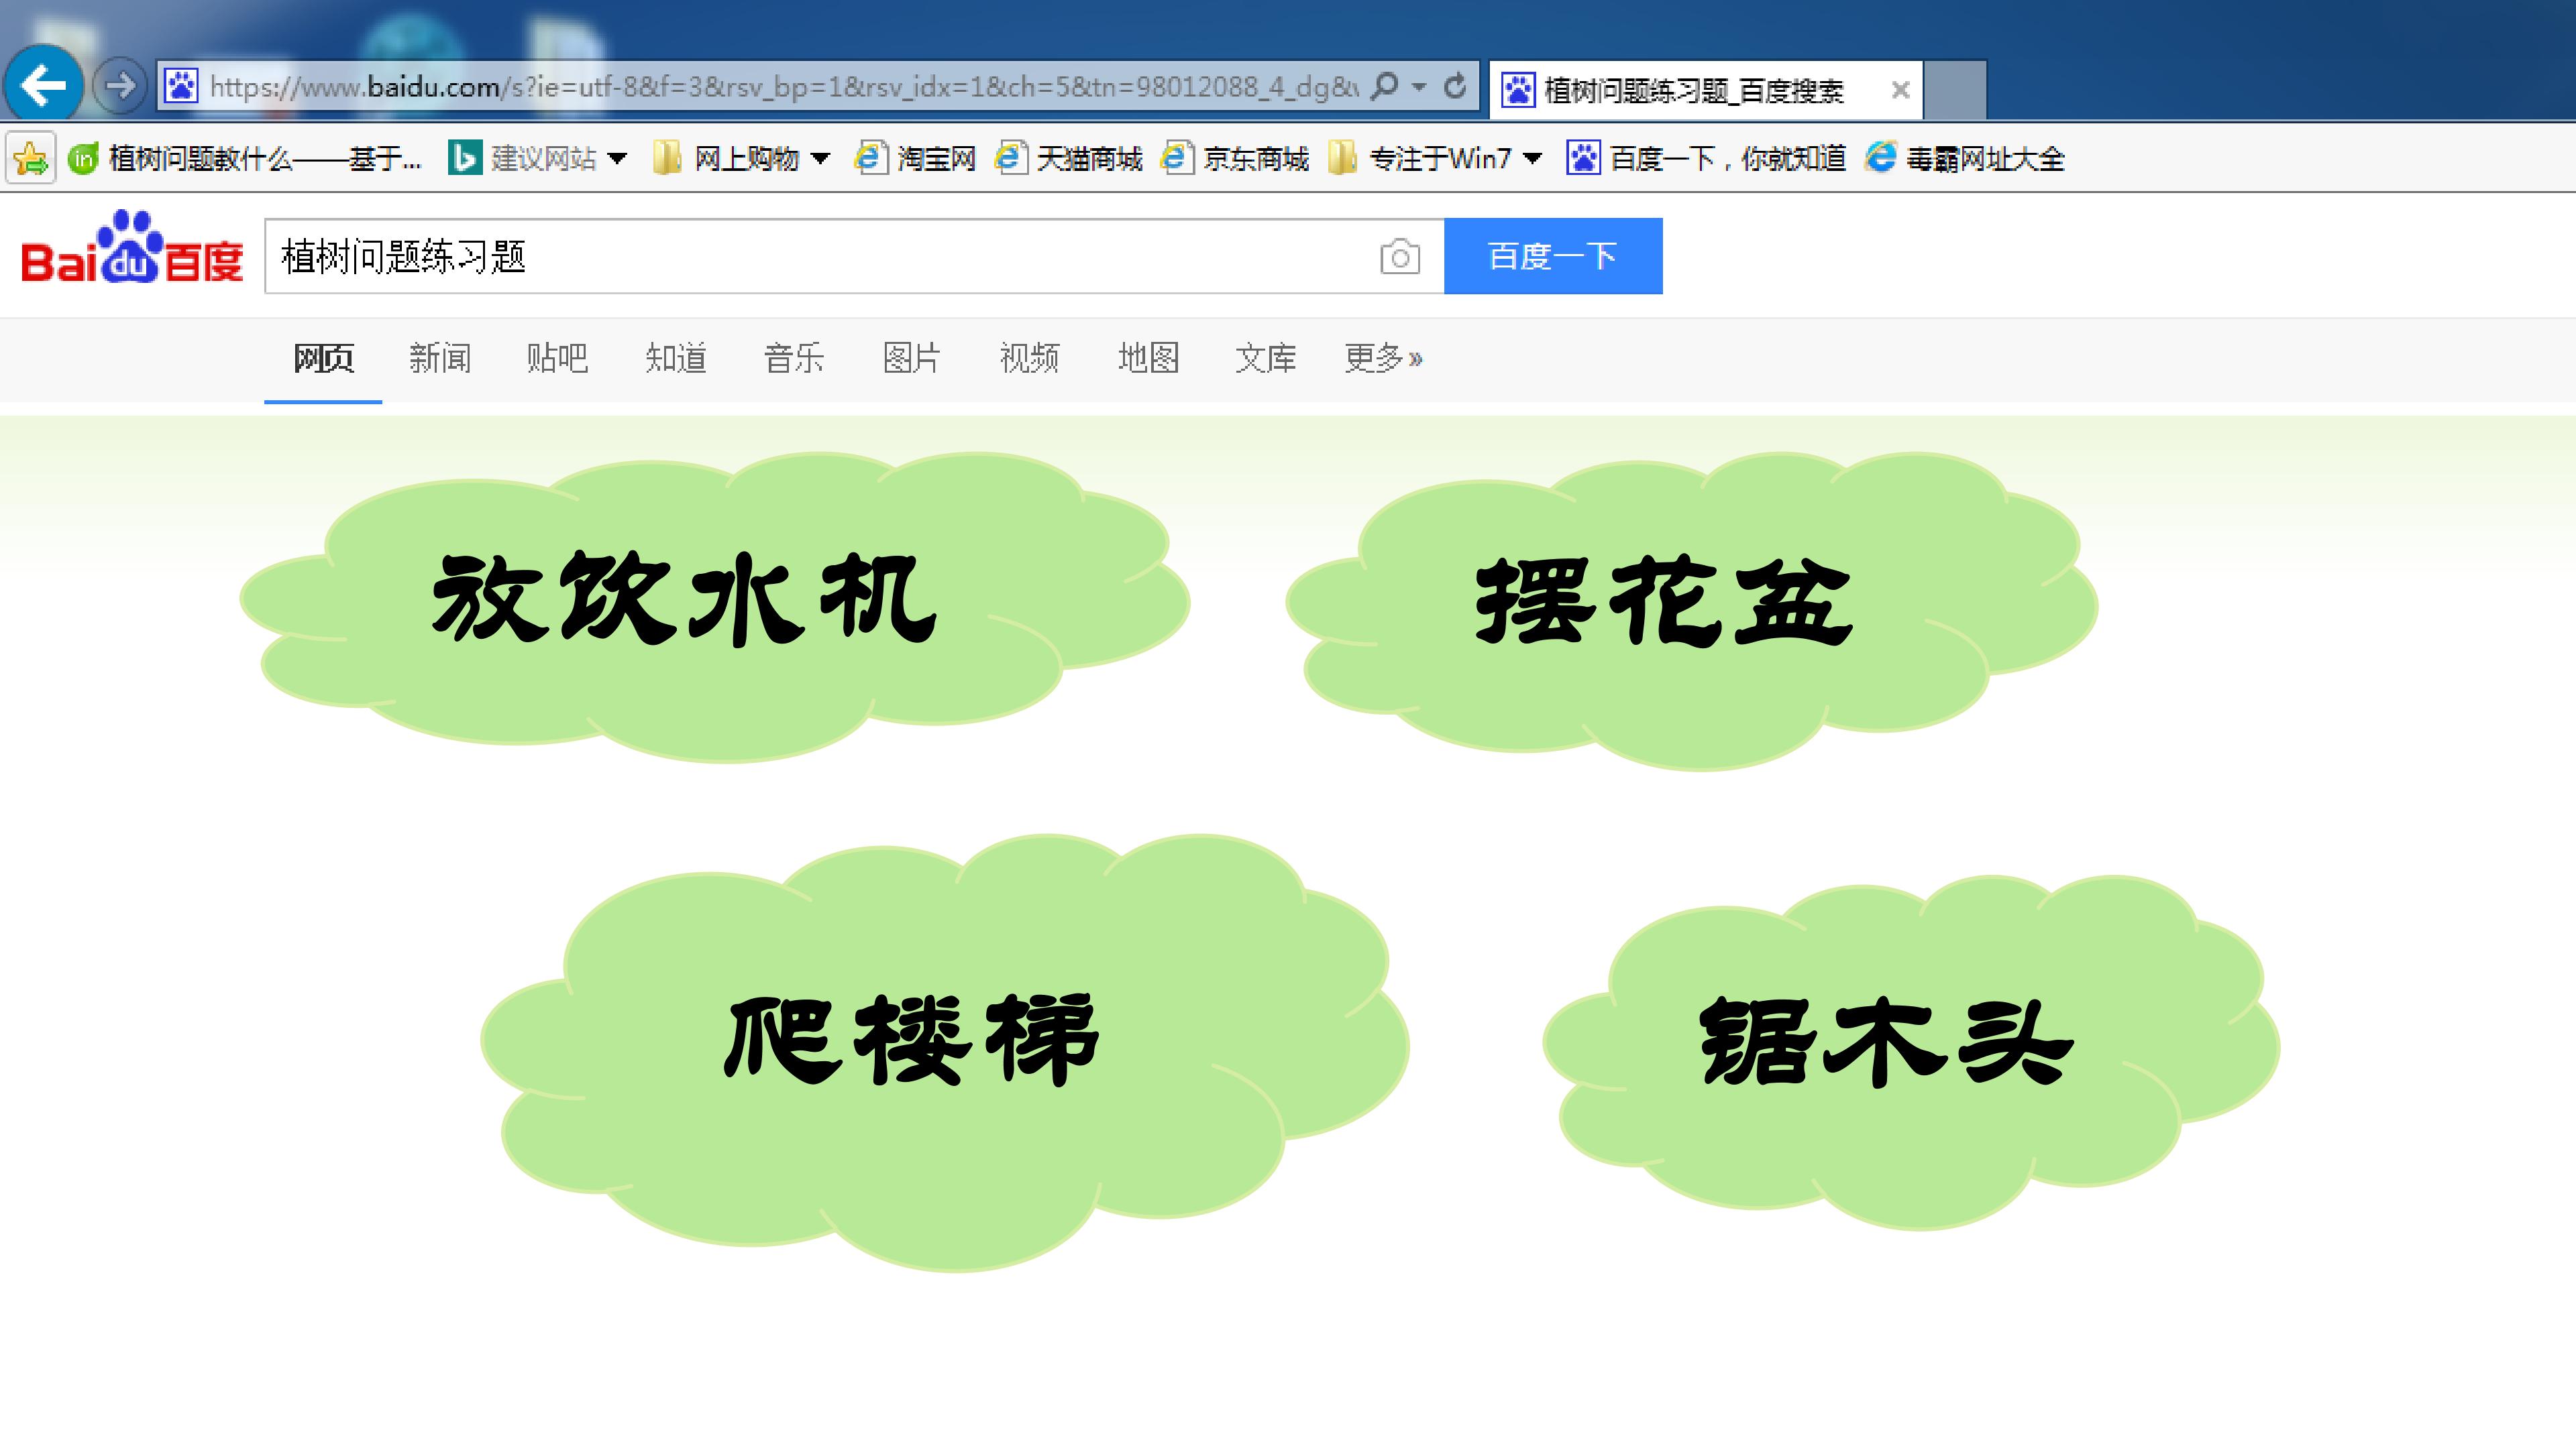The height and width of the screenshot is (1448, 2576).
Task: Click the search magnifier icon in address bar
Action: click(1384, 87)
